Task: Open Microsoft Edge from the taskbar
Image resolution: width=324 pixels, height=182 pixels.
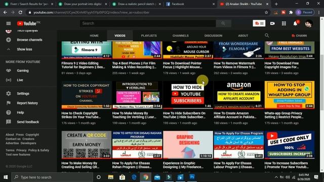Action: click(134, 177)
